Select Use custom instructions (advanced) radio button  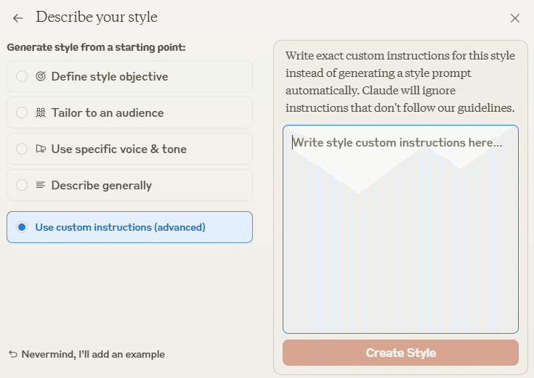[22, 227]
